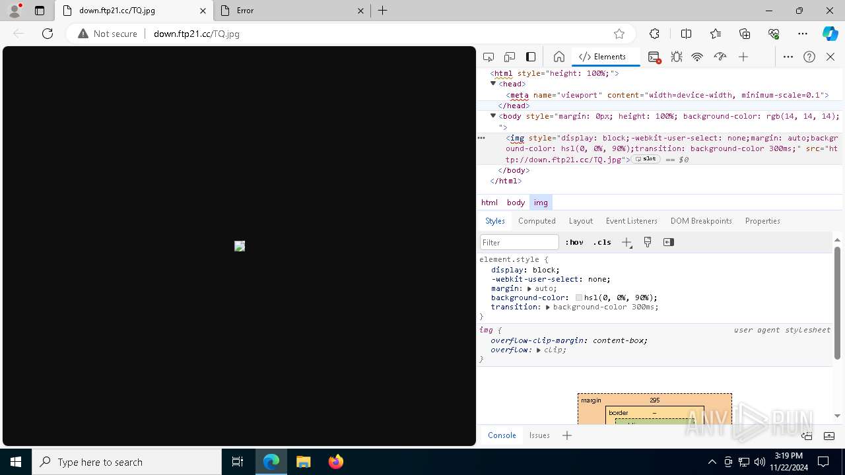Refresh the page
The width and height of the screenshot is (845, 475).
point(48,34)
